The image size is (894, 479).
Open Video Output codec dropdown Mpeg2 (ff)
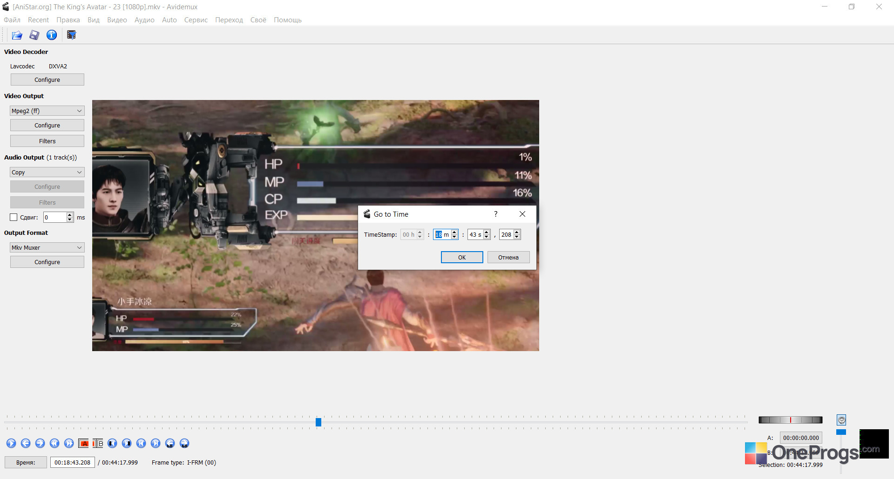coord(47,111)
